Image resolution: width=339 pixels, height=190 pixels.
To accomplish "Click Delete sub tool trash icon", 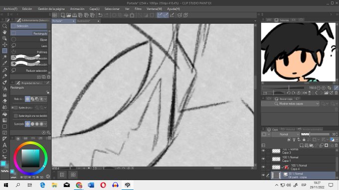I will [49, 77].
